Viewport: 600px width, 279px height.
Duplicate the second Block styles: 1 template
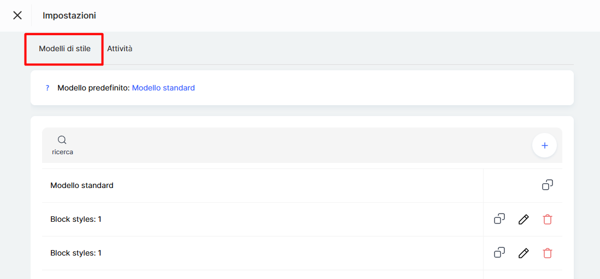click(x=499, y=253)
